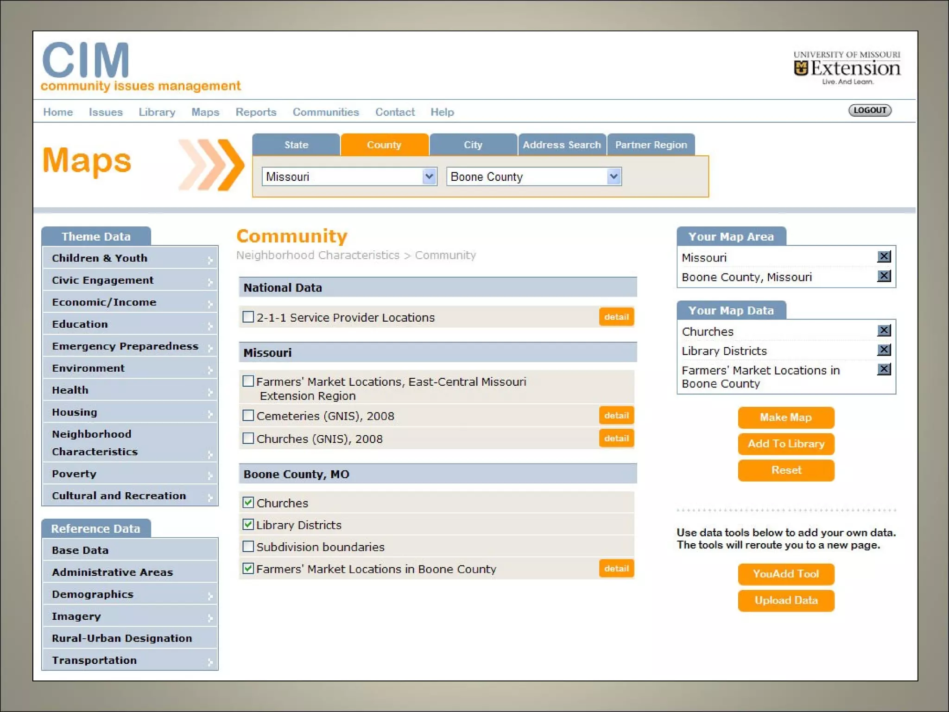Show detail for Cemeteries (GNIS), 2008
This screenshot has height=712, width=949.
616,415
